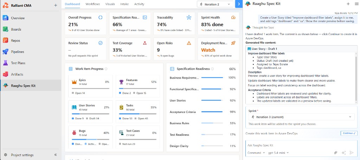Click the attach paperclip icon in chat input

(x=336, y=153)
